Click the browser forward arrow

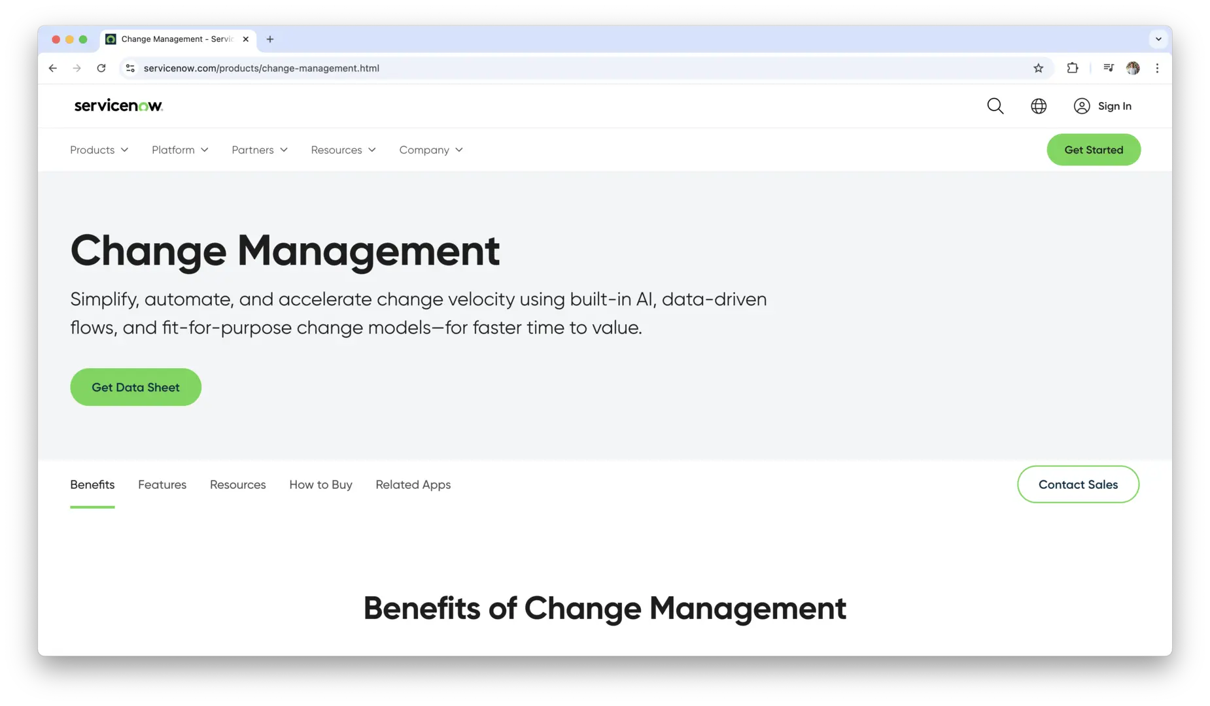point(77,68)
